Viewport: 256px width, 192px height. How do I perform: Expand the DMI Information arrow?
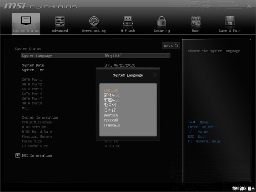pos(18,155)
